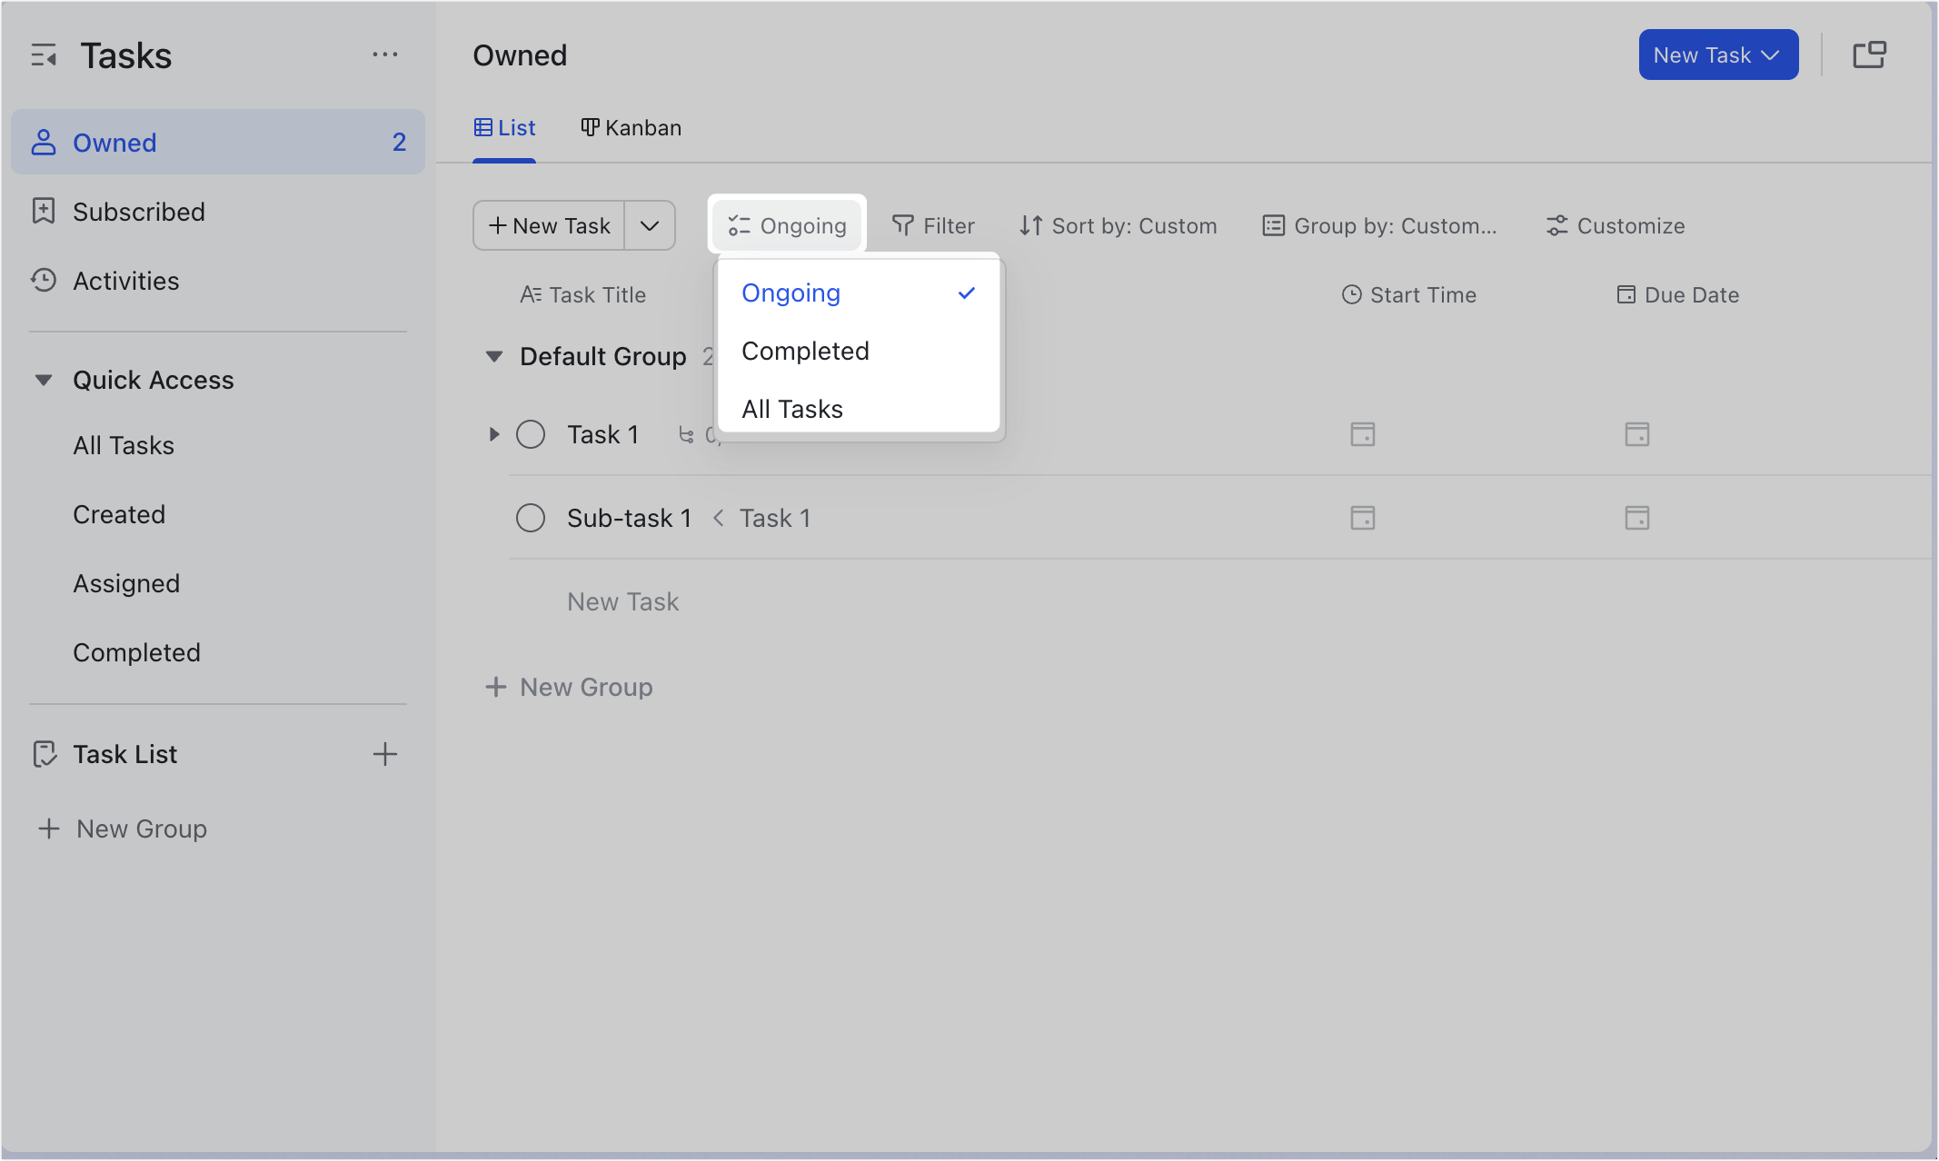Image resolution: width=1939 pixels, height=1161 pixels.
Task: Open the Filter options
Action: (x=934, y=225)
